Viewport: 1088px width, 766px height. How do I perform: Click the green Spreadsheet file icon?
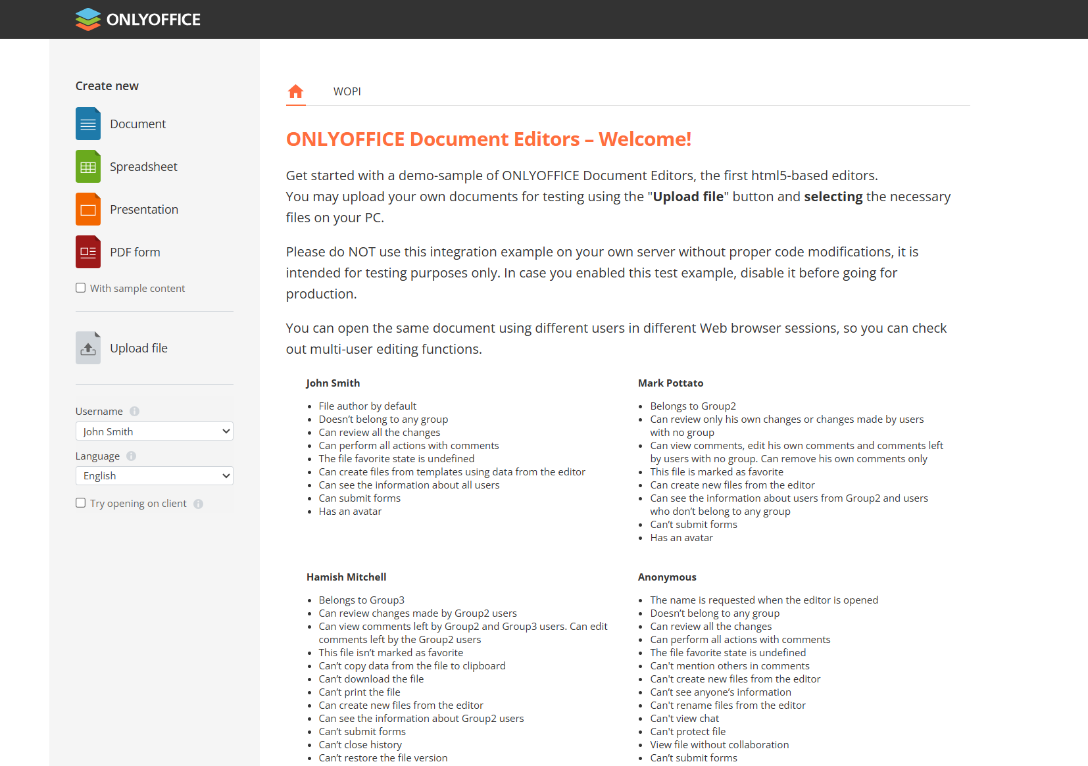[x=88, y=166]
